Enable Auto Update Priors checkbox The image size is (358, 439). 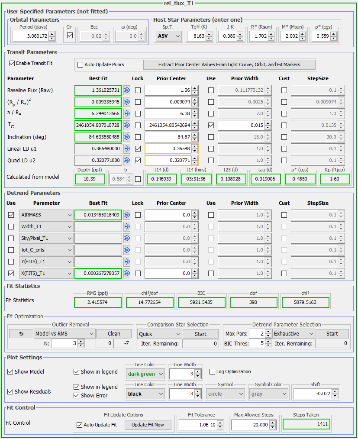(80, 65)
